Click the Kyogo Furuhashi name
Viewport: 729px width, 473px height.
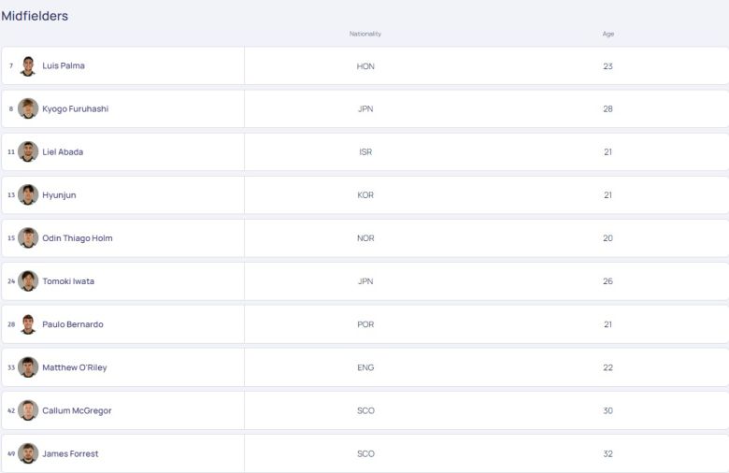tap(75, 109)
